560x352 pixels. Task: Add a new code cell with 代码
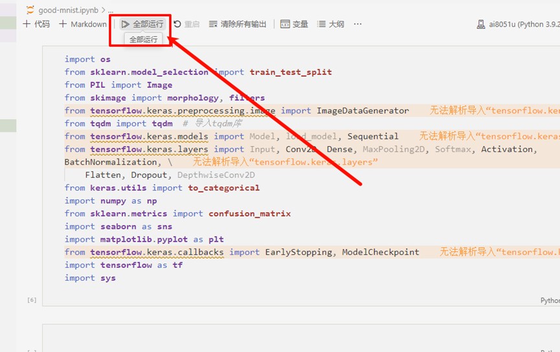click(36, 24)
